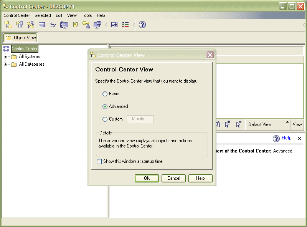
Task: Select the Custom view radio button
Action: pos(105,119)
